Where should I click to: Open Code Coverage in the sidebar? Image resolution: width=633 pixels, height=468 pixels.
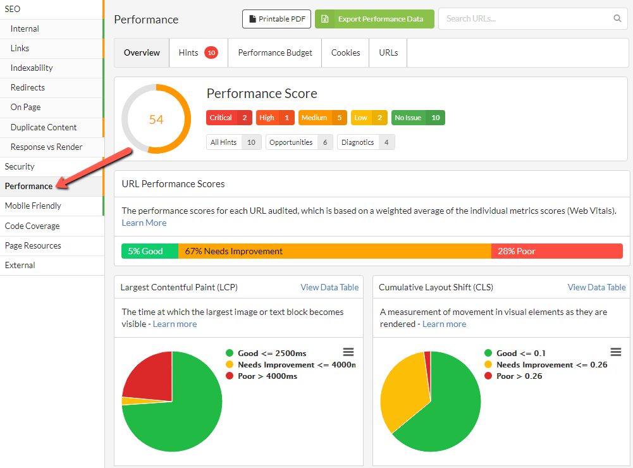point(52,226)
